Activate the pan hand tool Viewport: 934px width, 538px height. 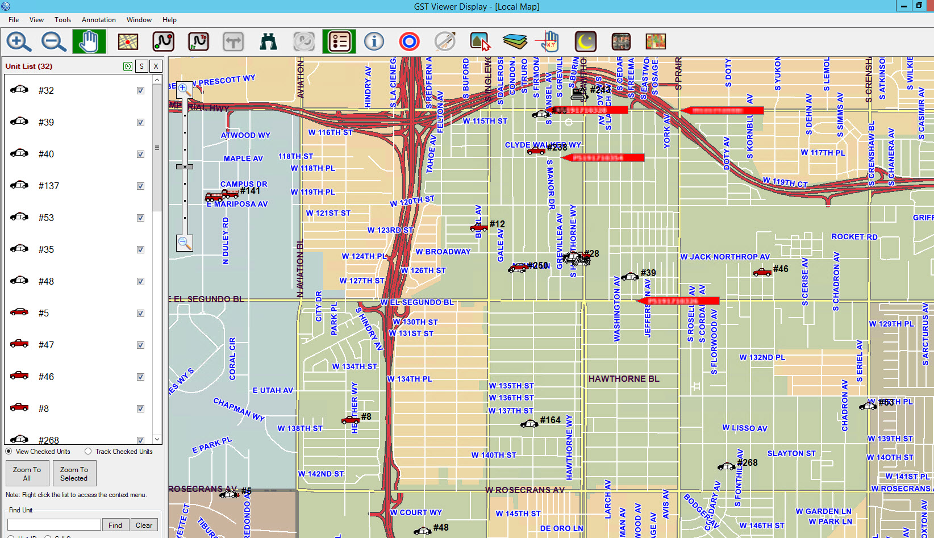(89, 41)
